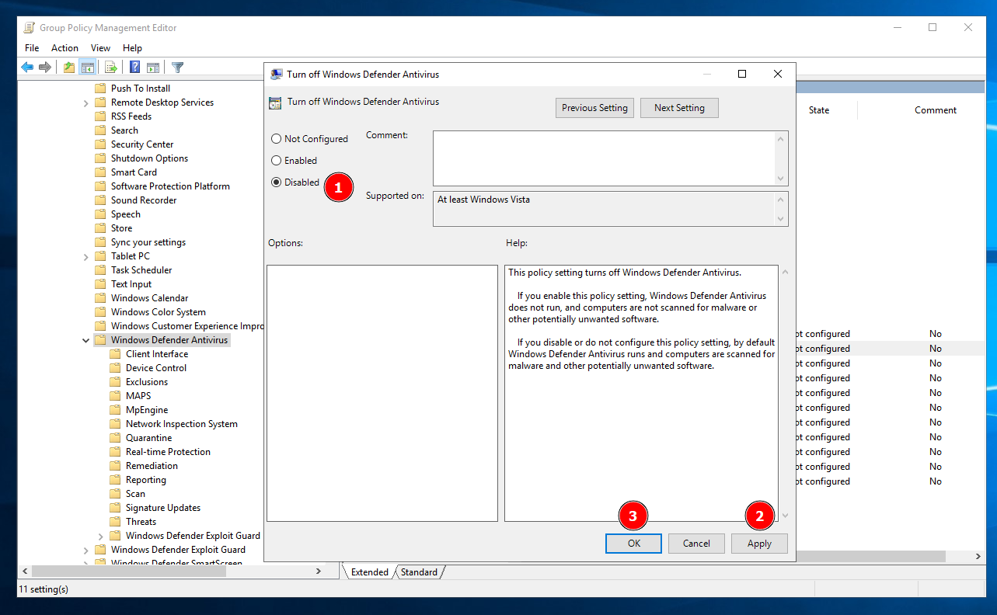The height and width of the screenshot is (615, 997).
Task: Click the Comment column header
Action: click(936, 110)
